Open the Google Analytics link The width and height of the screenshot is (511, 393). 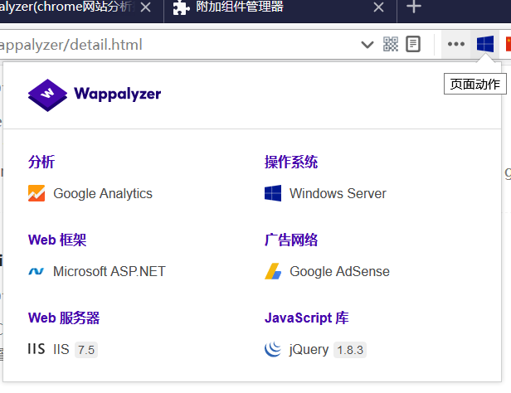[103, 194]
